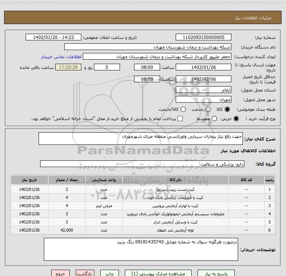This screenshot has height=276, width=286.
Task: Click the remaining time 17:25:29 field
Action: [x=68, y=67]
